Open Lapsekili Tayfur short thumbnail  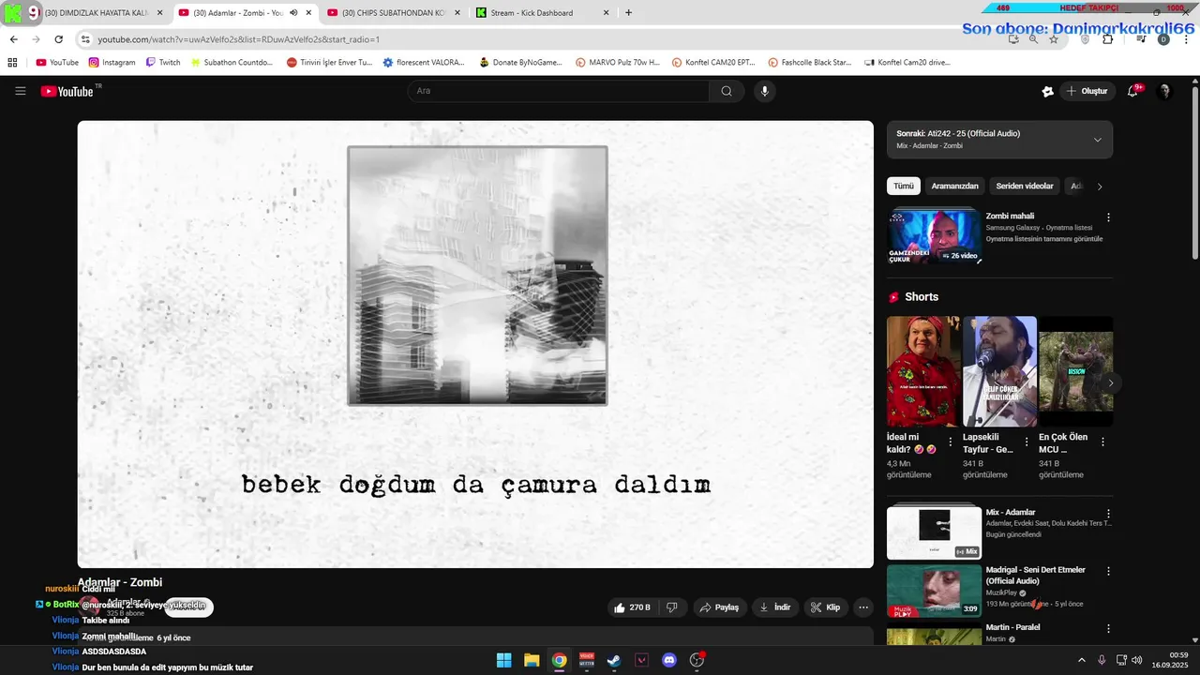[x=999, y=371]
